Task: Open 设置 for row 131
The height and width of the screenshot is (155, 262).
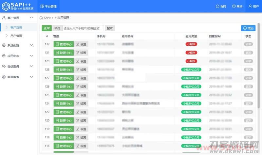Action: [x=81, y=53]
